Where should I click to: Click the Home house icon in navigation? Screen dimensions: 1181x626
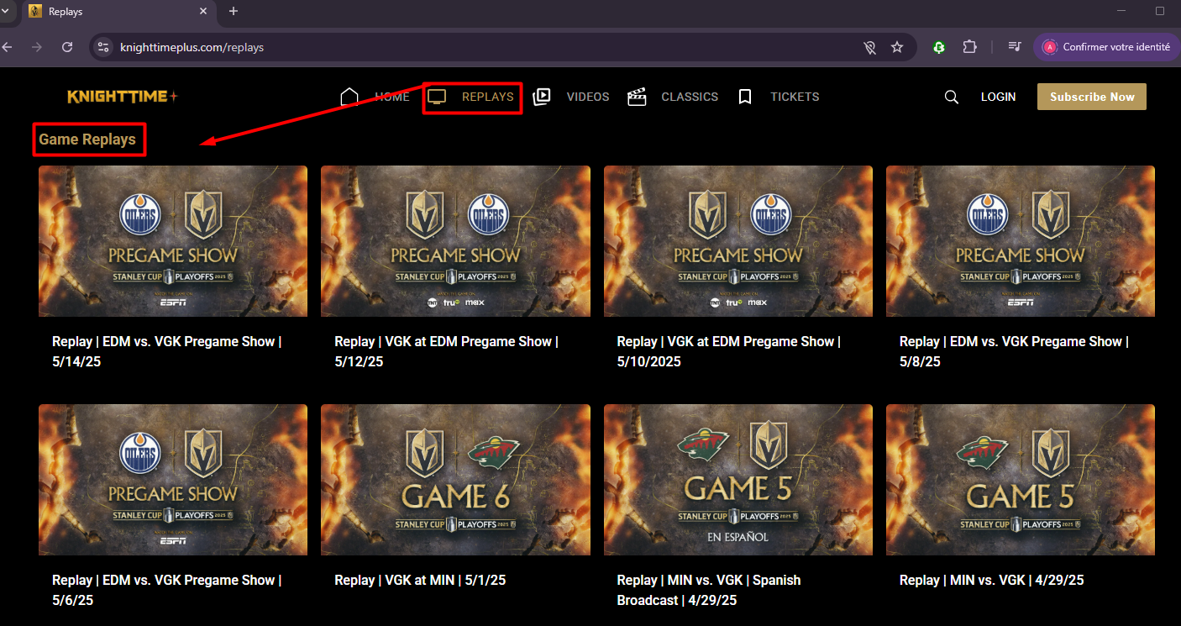pos(349,97)
